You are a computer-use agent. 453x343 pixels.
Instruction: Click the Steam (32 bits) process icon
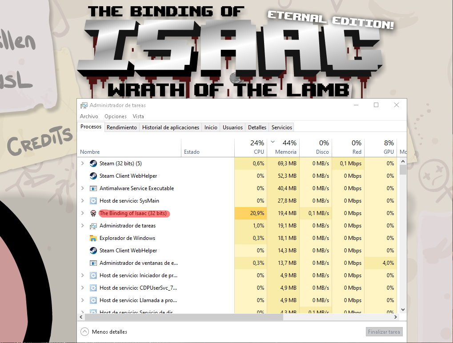pos(93,164)
